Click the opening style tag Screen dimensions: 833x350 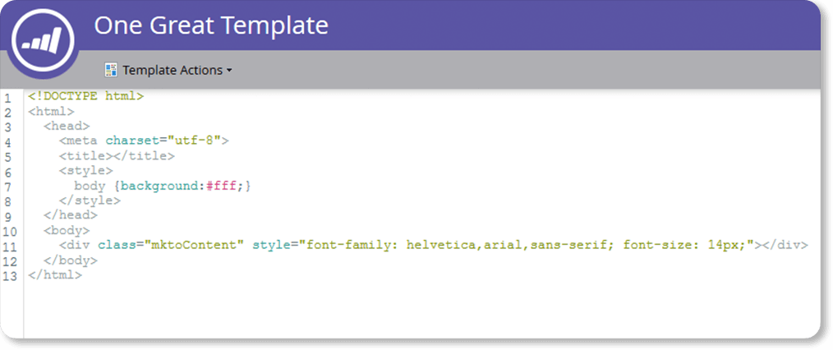point(85,171)
